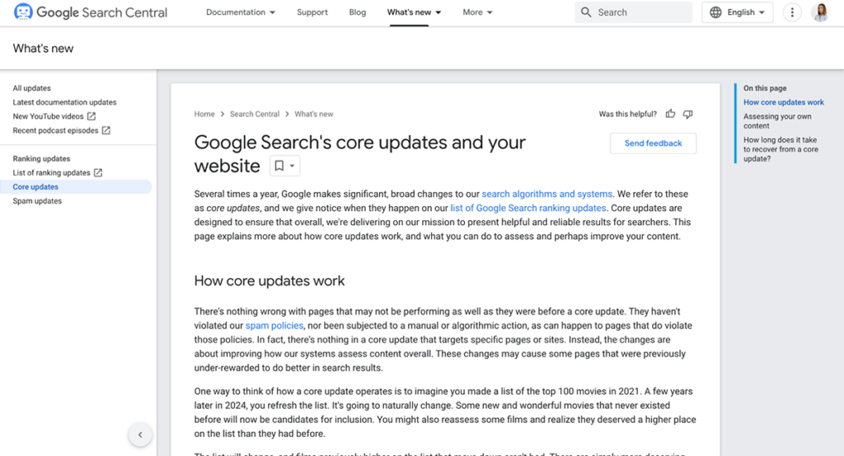The image size is (844, 456).
Task: Click external link icon next to Recent podcast episodes
Action: [106, 130]
